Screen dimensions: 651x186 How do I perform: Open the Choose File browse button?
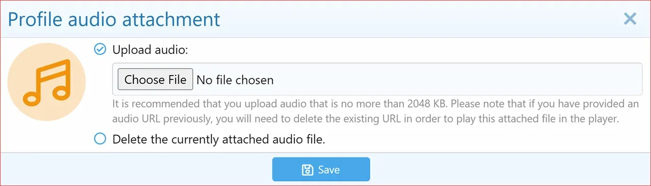point(155,79)
